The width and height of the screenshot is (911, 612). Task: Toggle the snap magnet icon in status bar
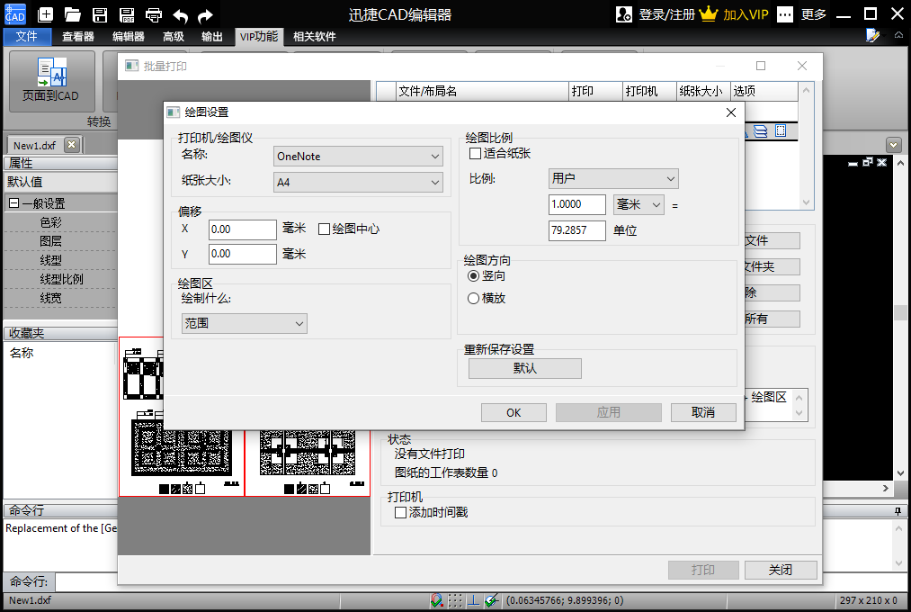click(x=436, y=600)
